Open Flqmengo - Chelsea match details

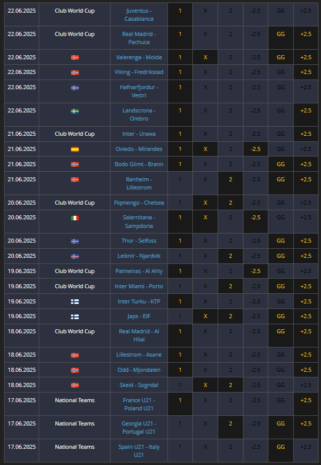pyautogui.click(x=138, y=203)
